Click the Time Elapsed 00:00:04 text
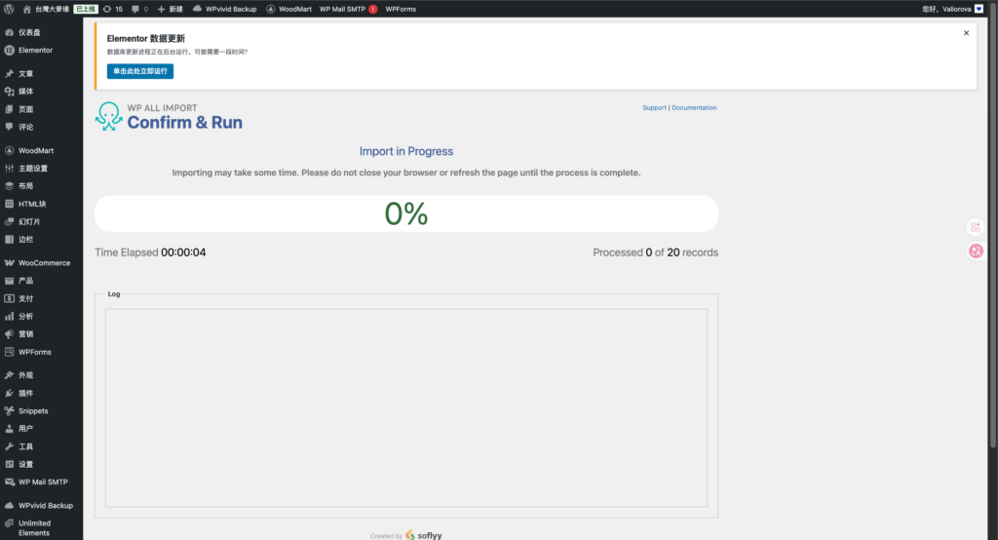 (150, 252)
